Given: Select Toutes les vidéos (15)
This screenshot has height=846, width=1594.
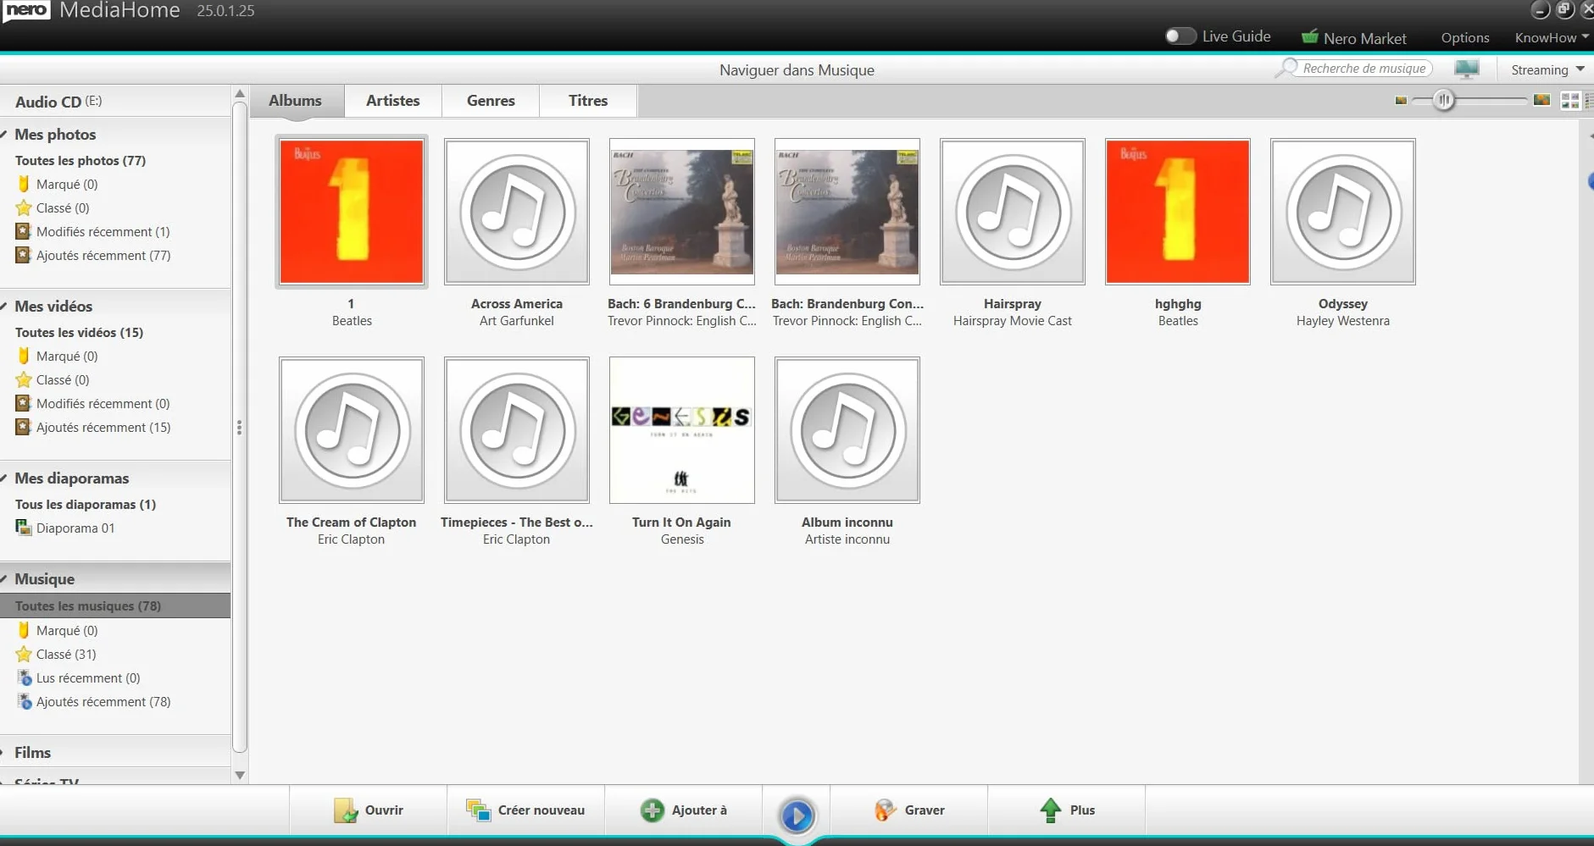Looking at the screenshot, I should (79, 333).
